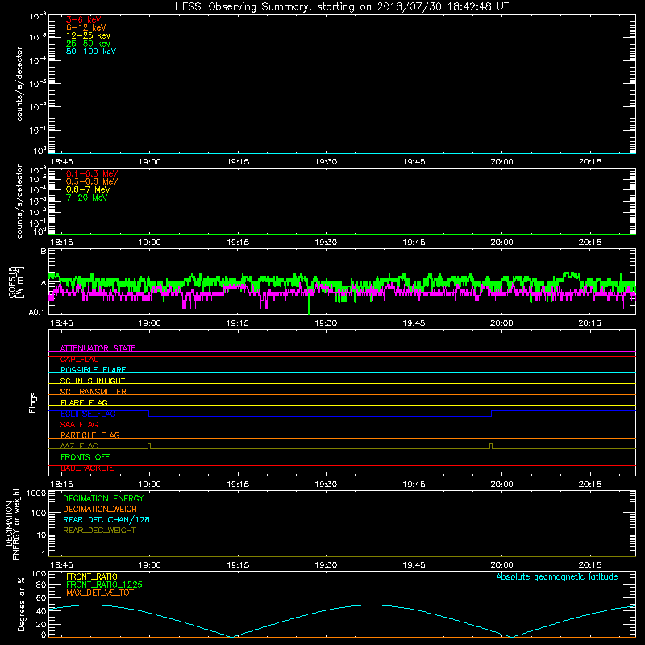Image resolution: width=645 pixels, height=645 pixels.
Task: Click the 20:15 label under the decimation panel
Action: click(590, 565)
